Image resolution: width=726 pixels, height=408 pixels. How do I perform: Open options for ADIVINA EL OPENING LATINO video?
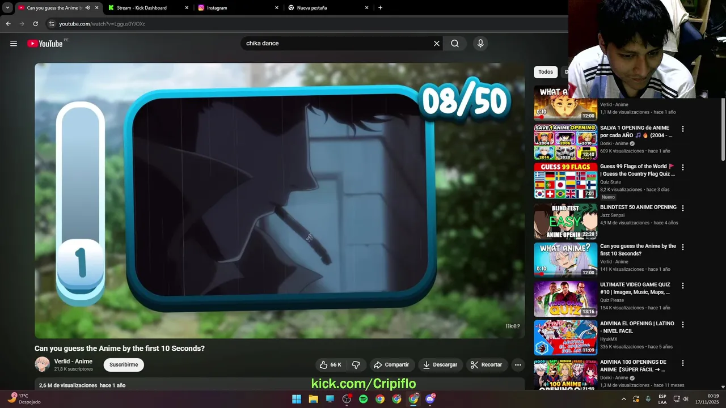click(683, 325)
